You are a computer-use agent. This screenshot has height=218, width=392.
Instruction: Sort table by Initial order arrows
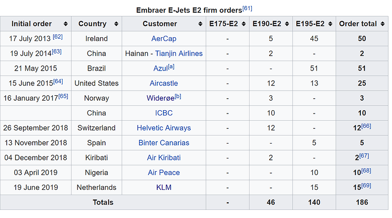[65, 24]
